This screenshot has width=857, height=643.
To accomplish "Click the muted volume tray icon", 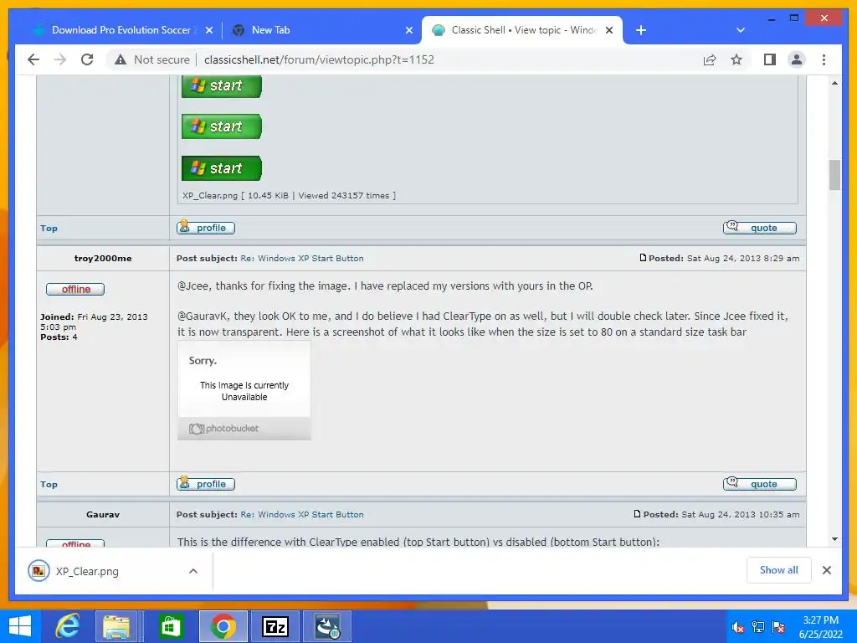I will click(x=737, y=627).
